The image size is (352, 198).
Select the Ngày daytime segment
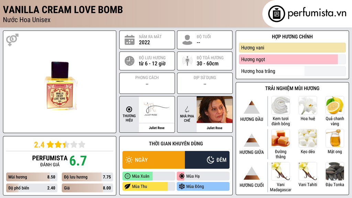(x=154, y=160)
